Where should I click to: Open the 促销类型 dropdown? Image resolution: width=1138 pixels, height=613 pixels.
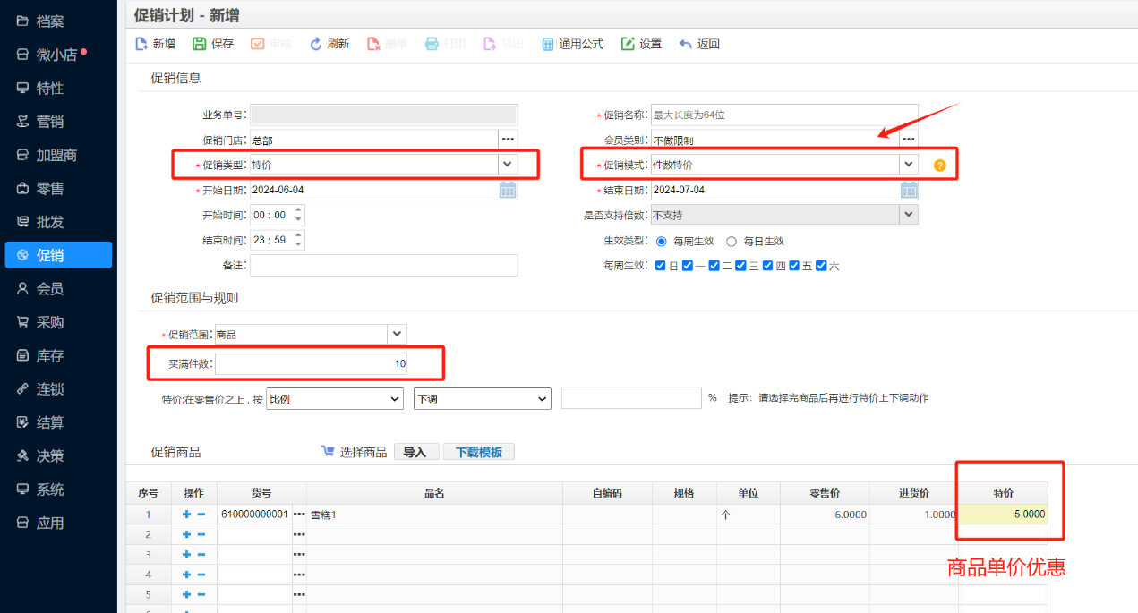[508, 164]
